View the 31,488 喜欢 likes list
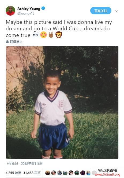124x178 pixels. tap(32, 173)
